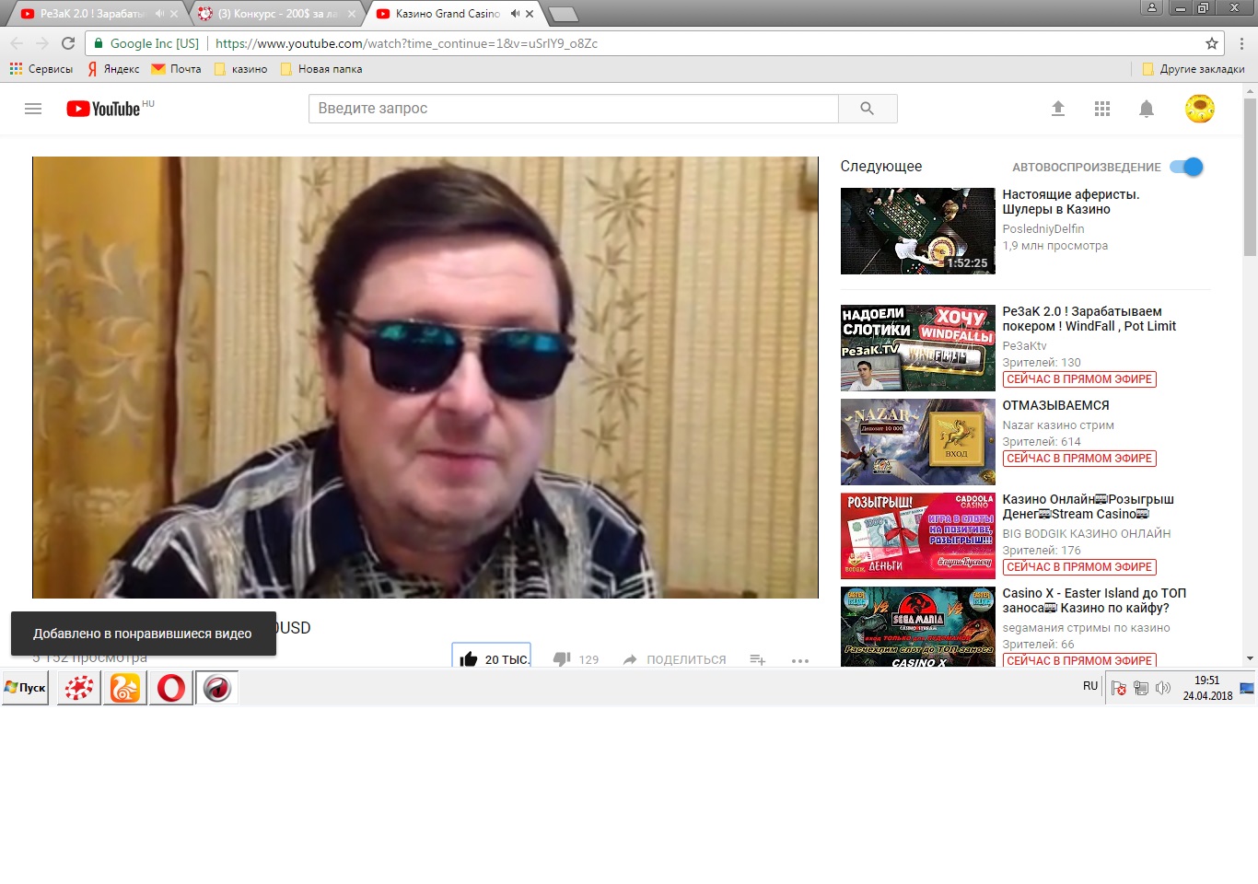Open the Chrome three-dot menu

coord(1241,43)
